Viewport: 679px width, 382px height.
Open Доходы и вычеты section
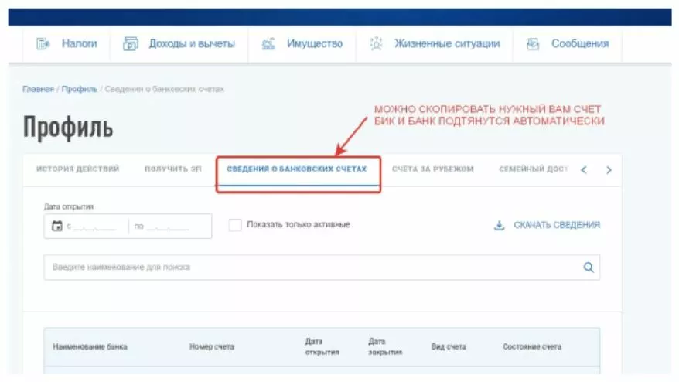click(192, 44)
